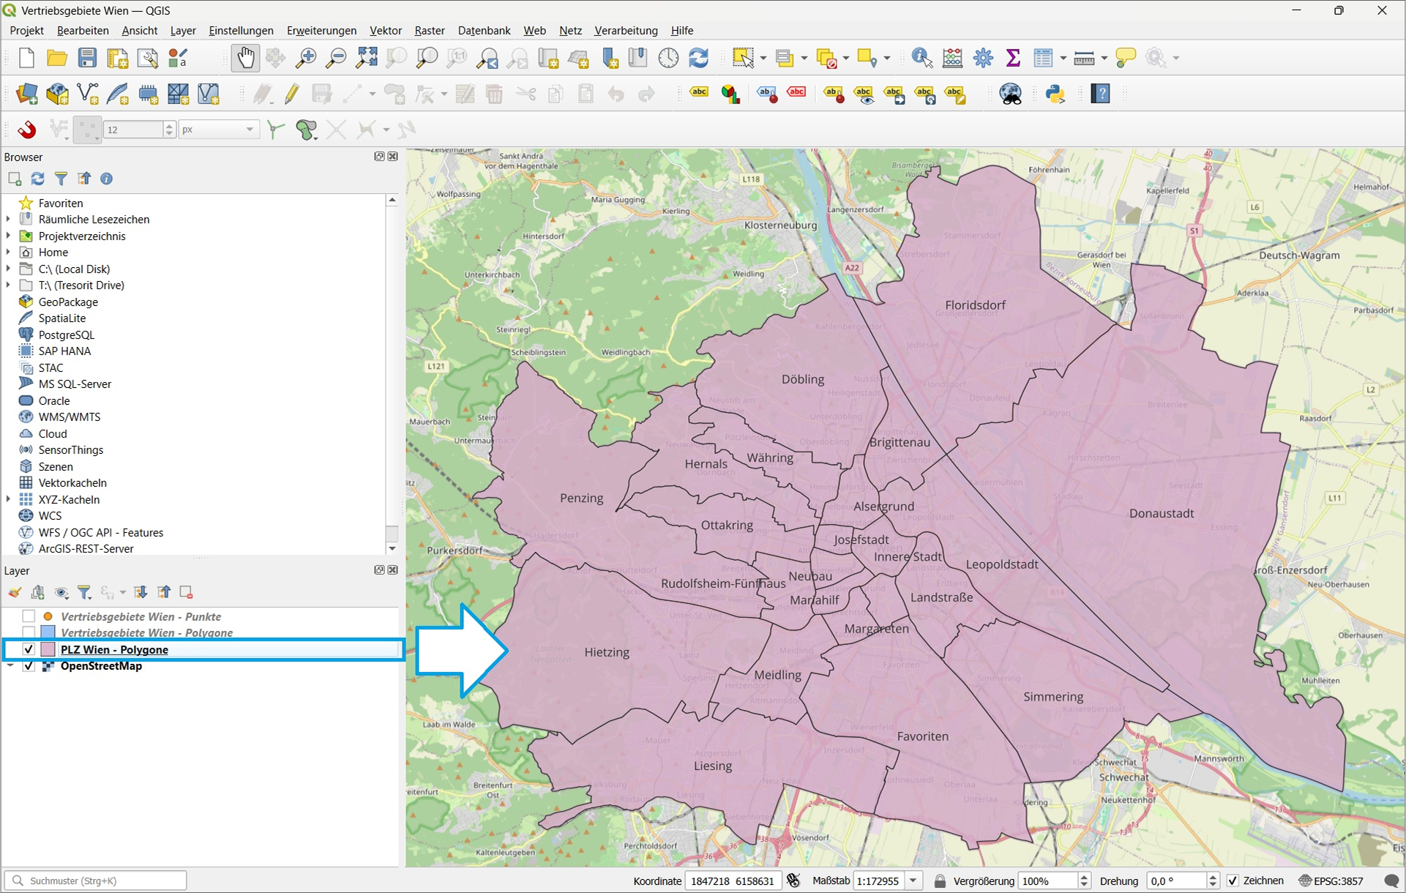
Task: Show the statistical summary panel
Action: pos(1013,57)
